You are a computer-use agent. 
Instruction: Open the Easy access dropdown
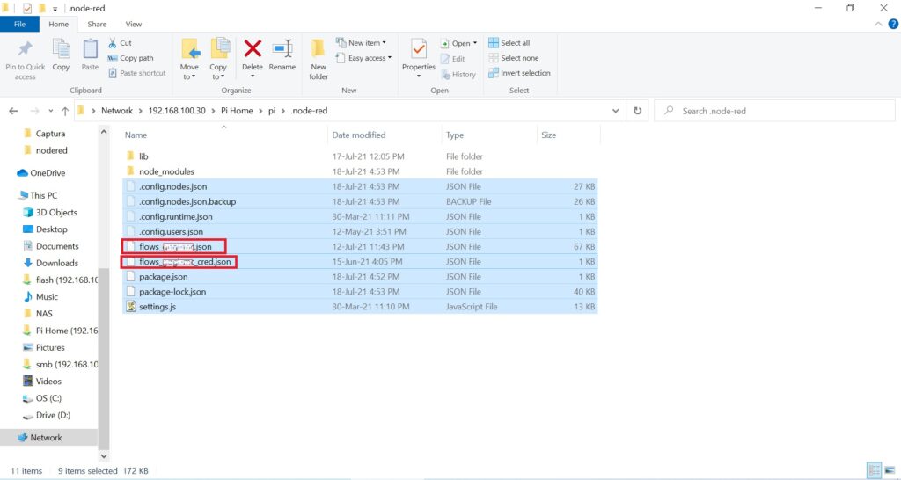coord(363,58)
